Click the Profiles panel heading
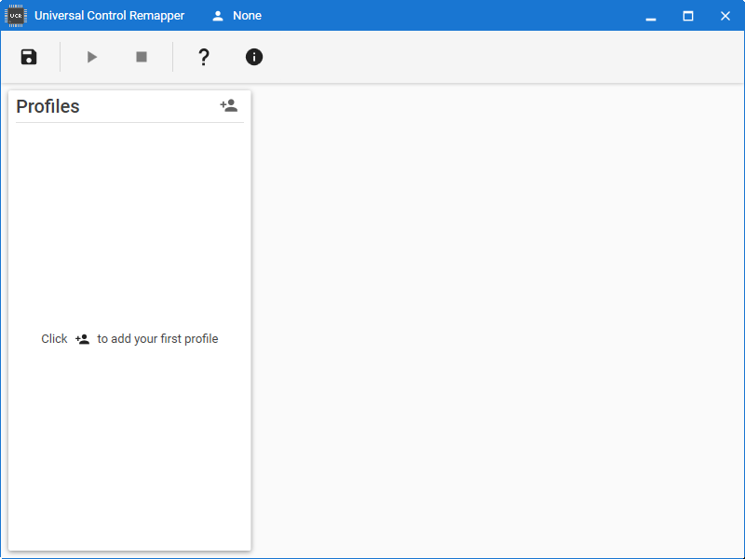The width and height of the screenshot is (745, 559). pos(48,106)
